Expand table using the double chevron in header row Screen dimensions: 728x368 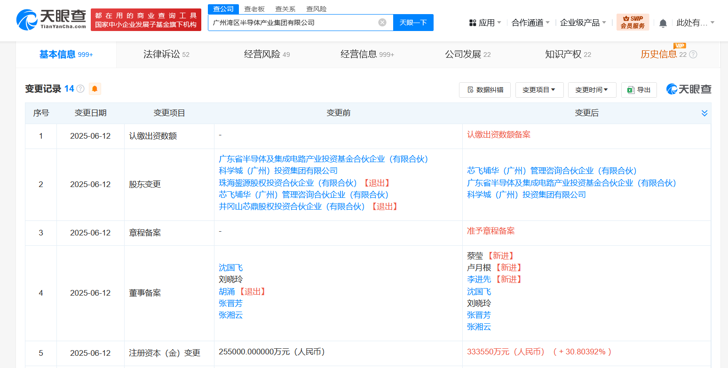click(x=704, y=113)
